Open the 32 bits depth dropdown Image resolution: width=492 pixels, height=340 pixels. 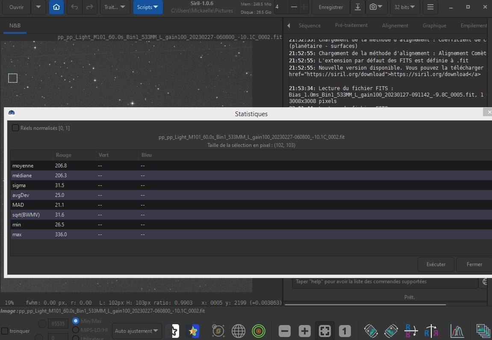(405, 7)
